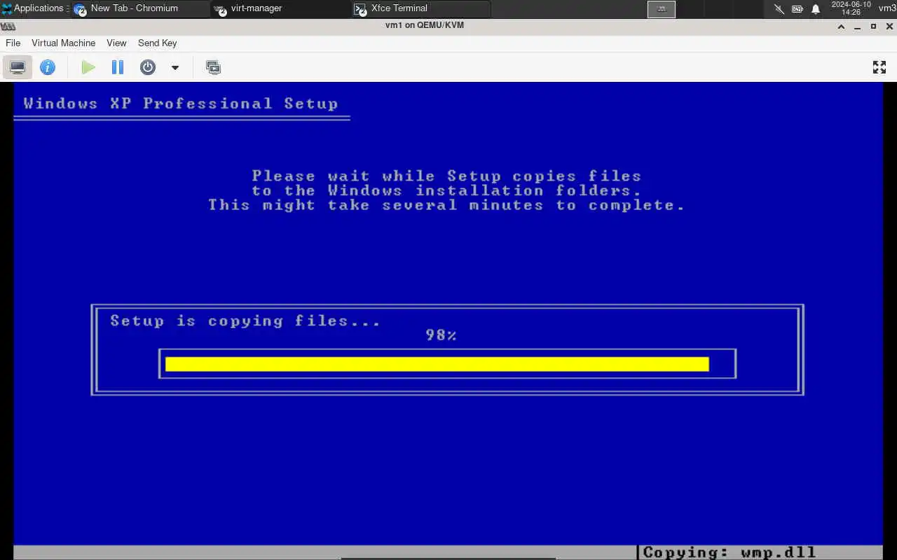Click 'This might take several minutes to complete.'
This screenshot has height=560, width=897.
tap(446, 205)
